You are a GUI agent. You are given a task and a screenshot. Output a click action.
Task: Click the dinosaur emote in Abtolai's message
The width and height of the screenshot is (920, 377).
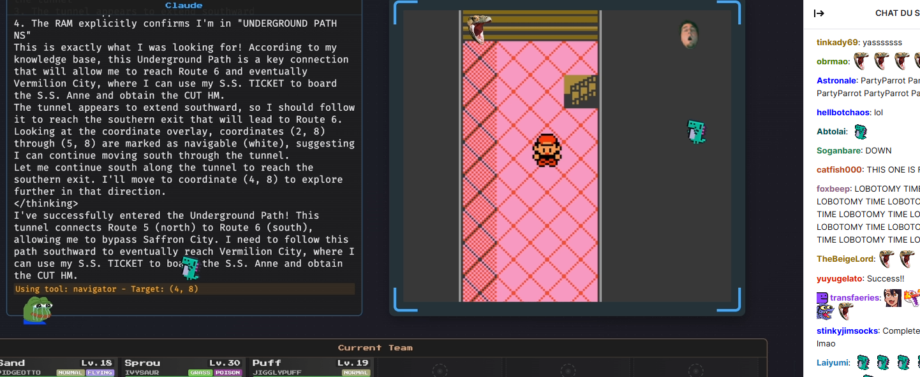click(861, 132)
